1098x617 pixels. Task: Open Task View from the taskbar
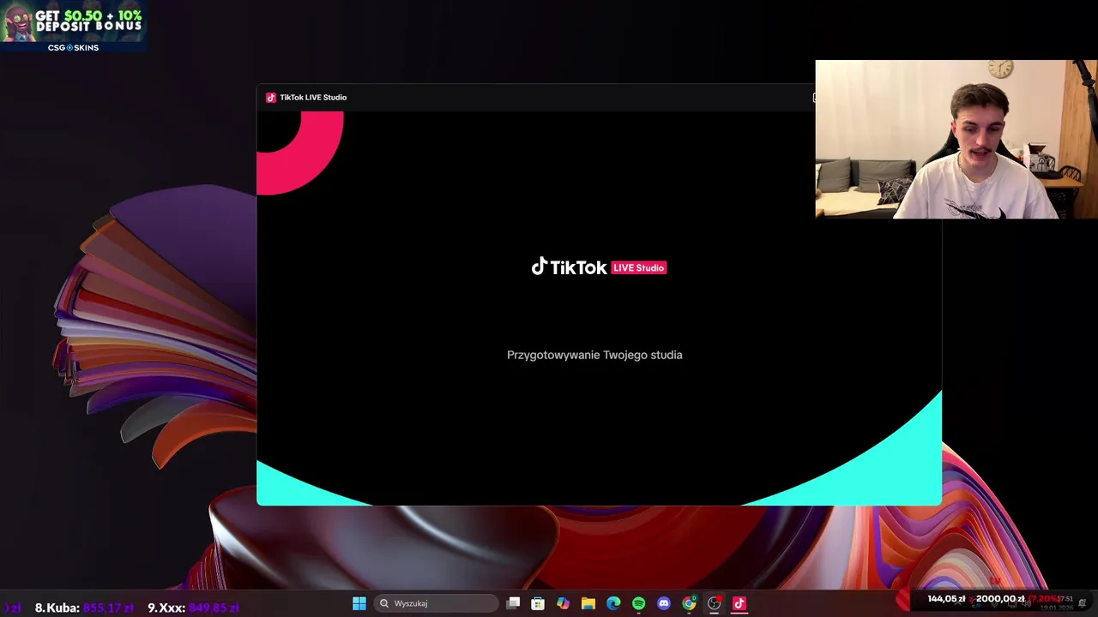pos(513,603)
